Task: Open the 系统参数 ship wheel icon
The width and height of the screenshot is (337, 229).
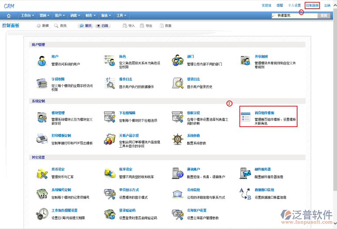Action: click(178, 139)
